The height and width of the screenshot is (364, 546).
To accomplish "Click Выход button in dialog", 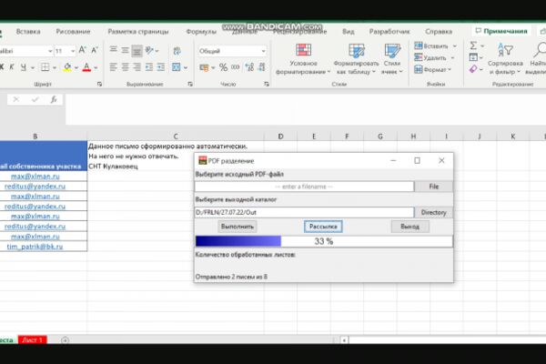I will pos(409,227).
